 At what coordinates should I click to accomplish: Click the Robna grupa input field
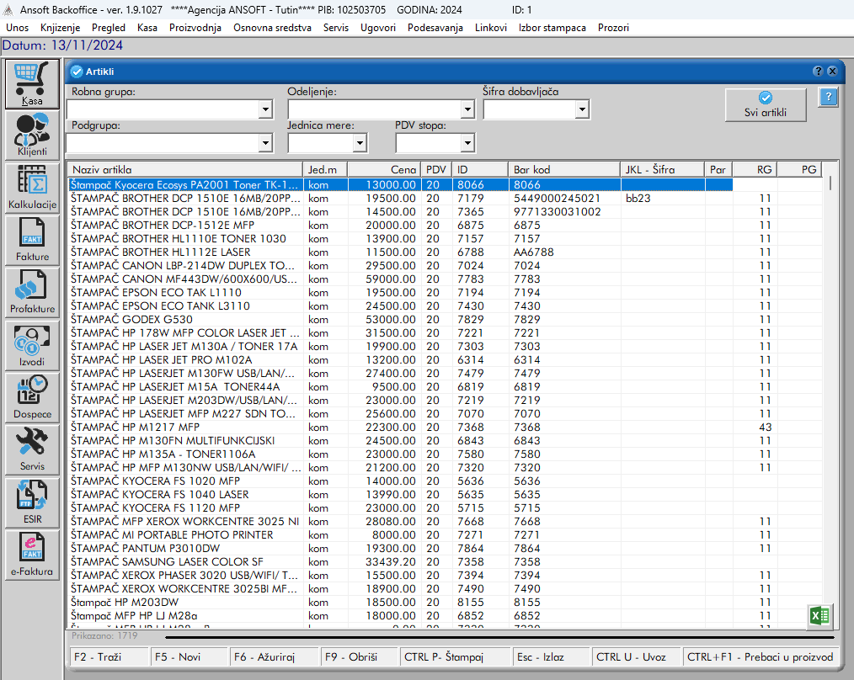[163, 109]
